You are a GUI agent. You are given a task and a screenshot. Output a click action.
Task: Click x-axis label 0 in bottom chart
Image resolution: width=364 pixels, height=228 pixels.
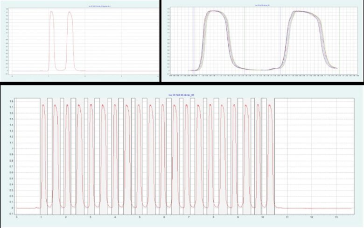[16, 217]
